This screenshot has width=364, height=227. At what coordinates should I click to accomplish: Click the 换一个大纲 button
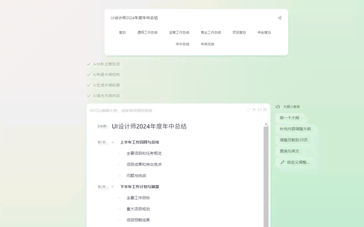click(289, 117)
